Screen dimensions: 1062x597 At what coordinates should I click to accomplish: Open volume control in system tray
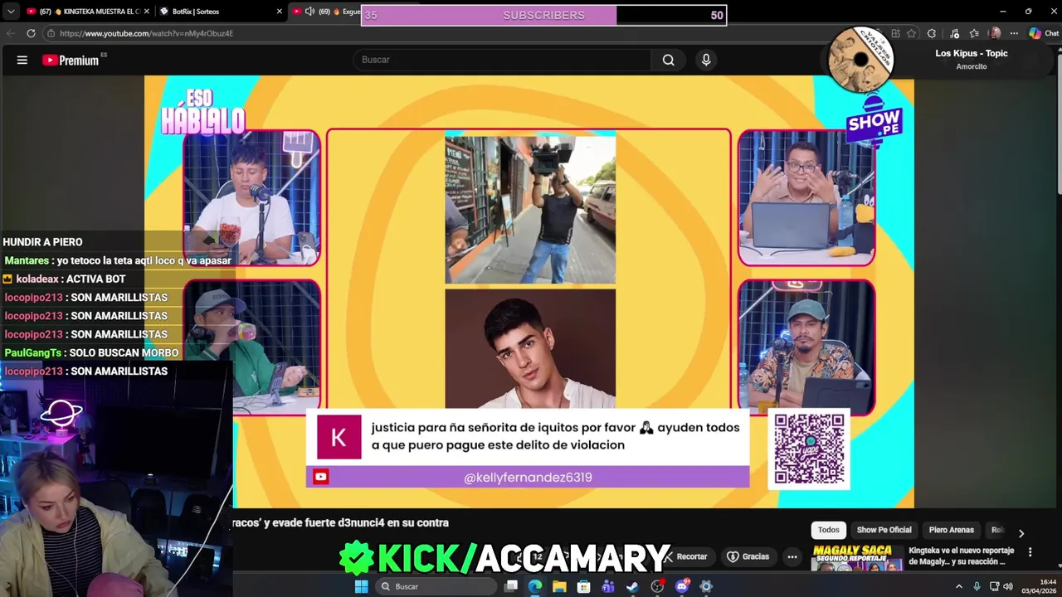1008,586
